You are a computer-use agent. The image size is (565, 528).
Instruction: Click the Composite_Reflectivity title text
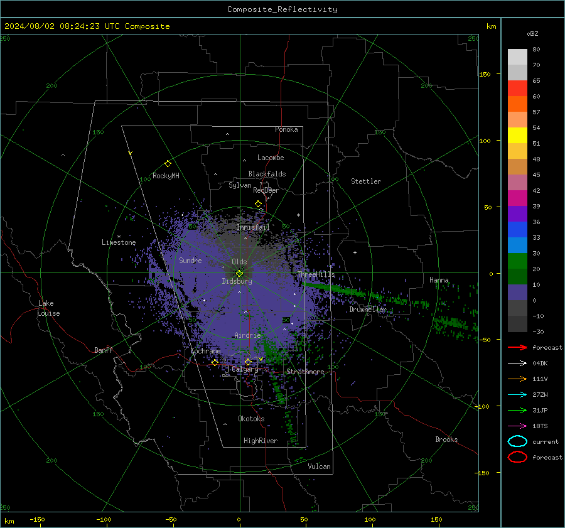tap(282, 9)
